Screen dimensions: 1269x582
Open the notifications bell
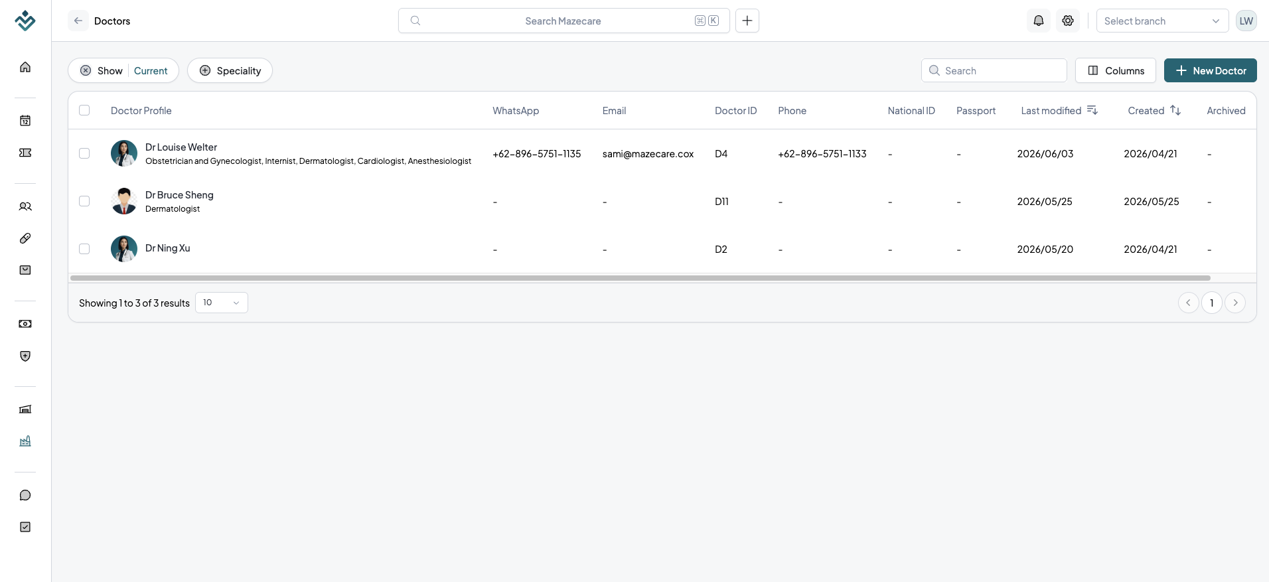point(1039,21)
